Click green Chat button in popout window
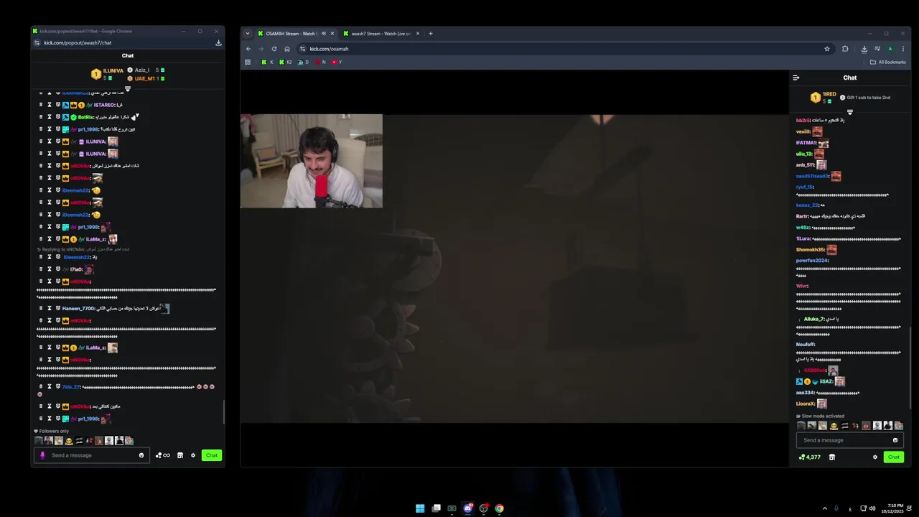This screenshot has height=517, width=919. pos(212,455)
